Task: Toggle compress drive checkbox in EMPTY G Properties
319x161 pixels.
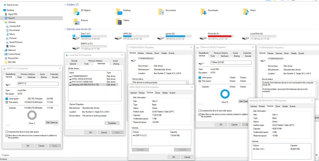Action: click(7, 132)
